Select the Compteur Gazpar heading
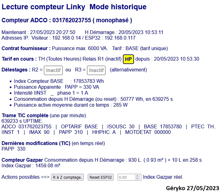Image resolution: width=223 pixels, height=192 pixels. click(22, 160)
